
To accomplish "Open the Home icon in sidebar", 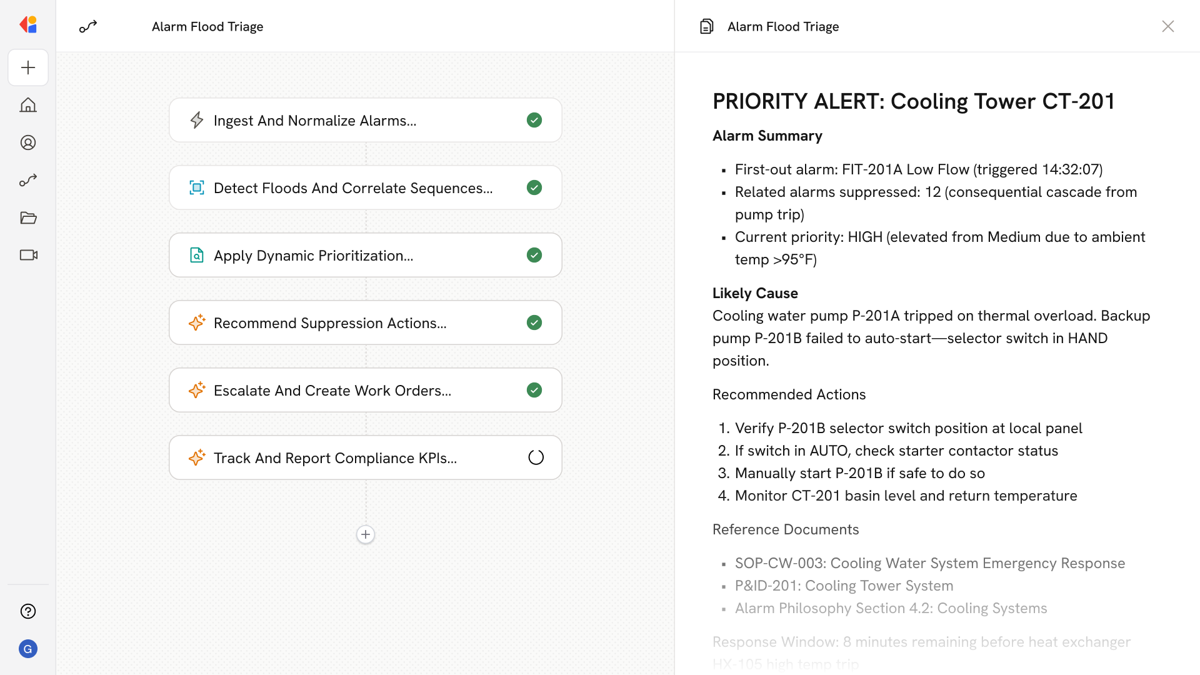I will tap(28, 105).
